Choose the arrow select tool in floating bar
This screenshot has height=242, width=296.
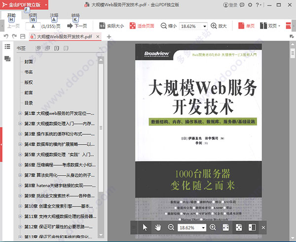145,228
